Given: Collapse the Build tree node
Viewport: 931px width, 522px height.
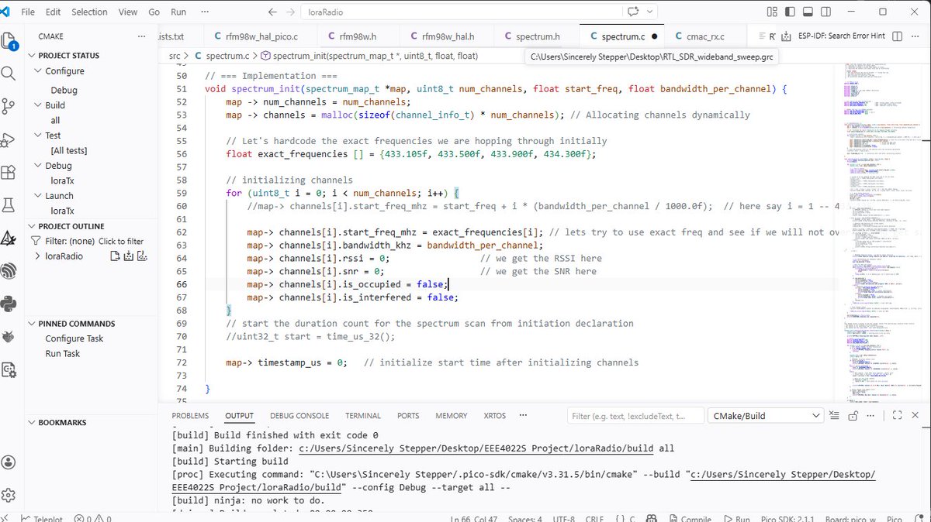Looking at the screenshot, I should (39, 105).
